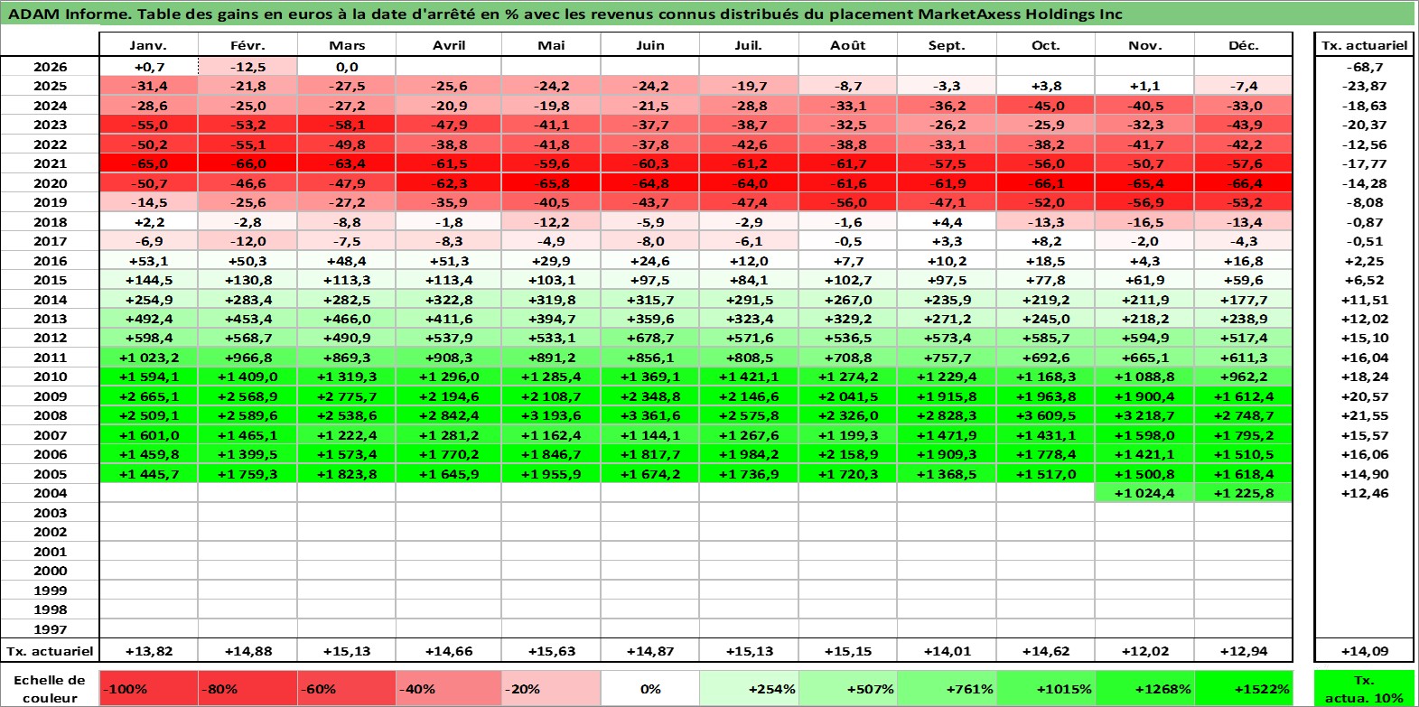The height and width of the screenshot is (707, 1419).
Task: Select the +1 023,2 cell in row 2011
Action: tap(148, 358)
